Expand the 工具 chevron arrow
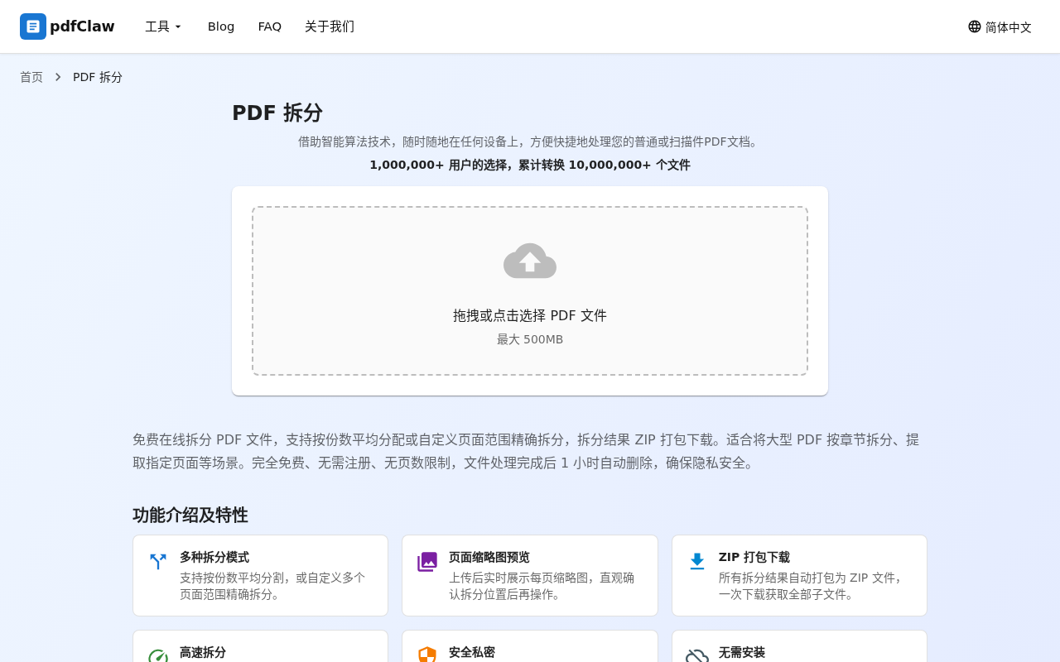Viewport: 1060px width, 662px height. pos(178,26)
